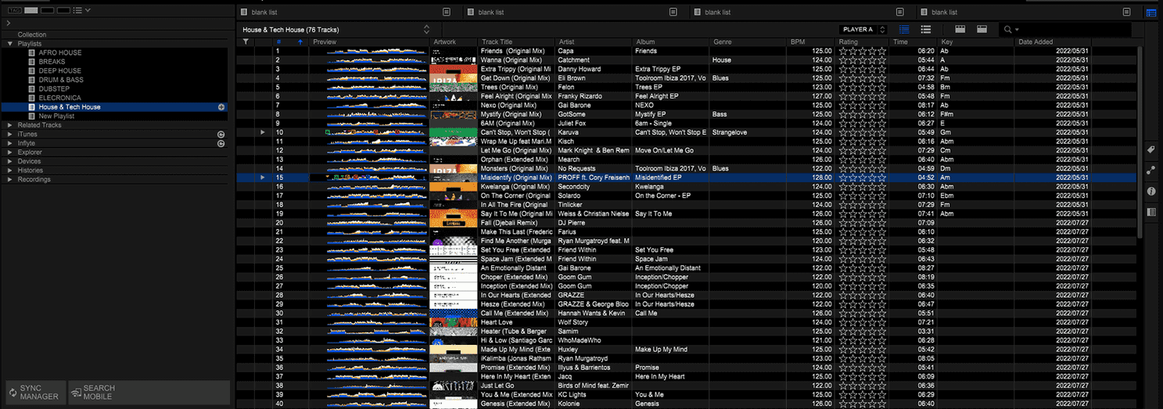1163x409 pixels.
Task: Click artwork thumbnail of Get Down (Original Mix)
Action: click(454, 78)
